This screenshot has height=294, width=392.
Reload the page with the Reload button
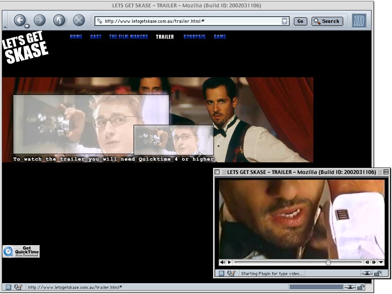tap(59, 20)
